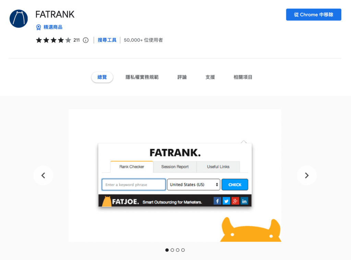Open the 評論 tab
This screenshot has height=260, width=351.
point(182,77)
